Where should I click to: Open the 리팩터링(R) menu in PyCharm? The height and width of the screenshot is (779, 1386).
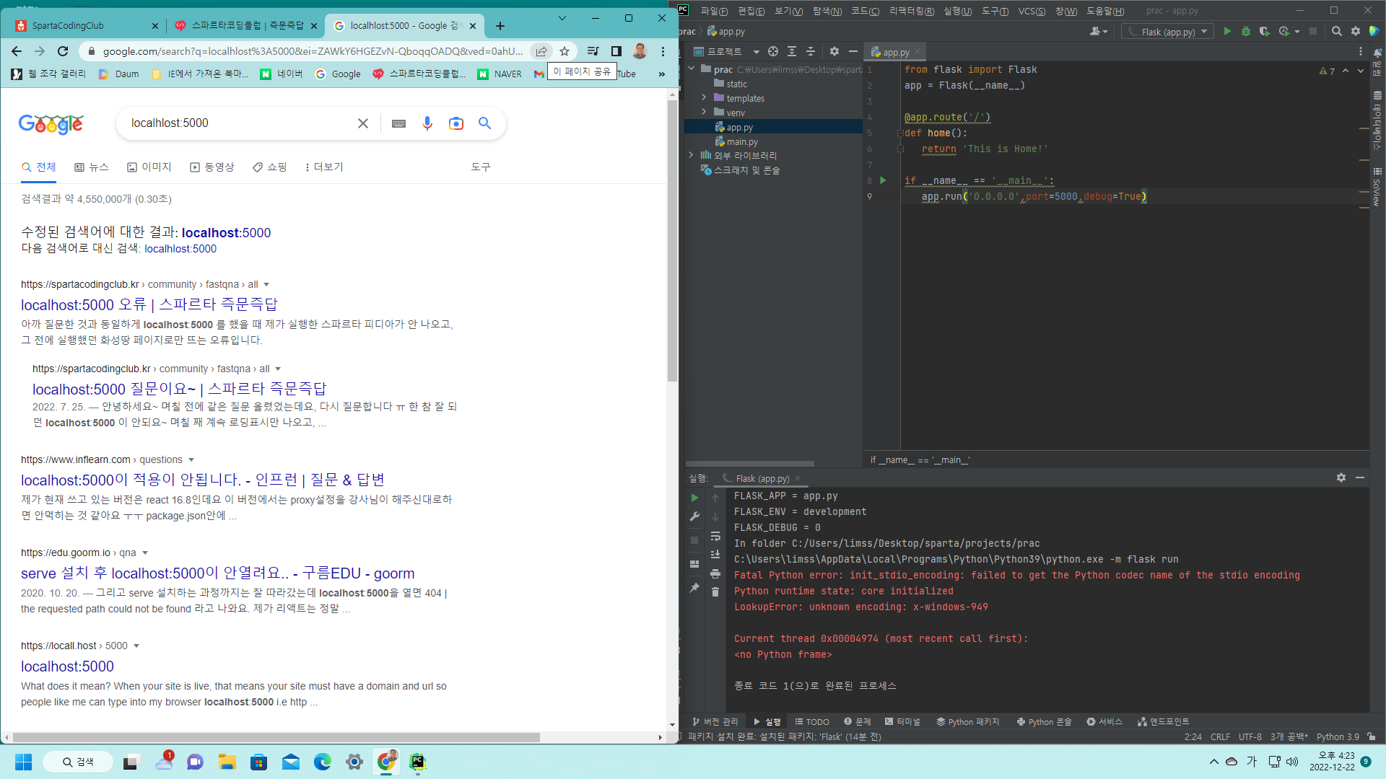[x=912, y=11]
